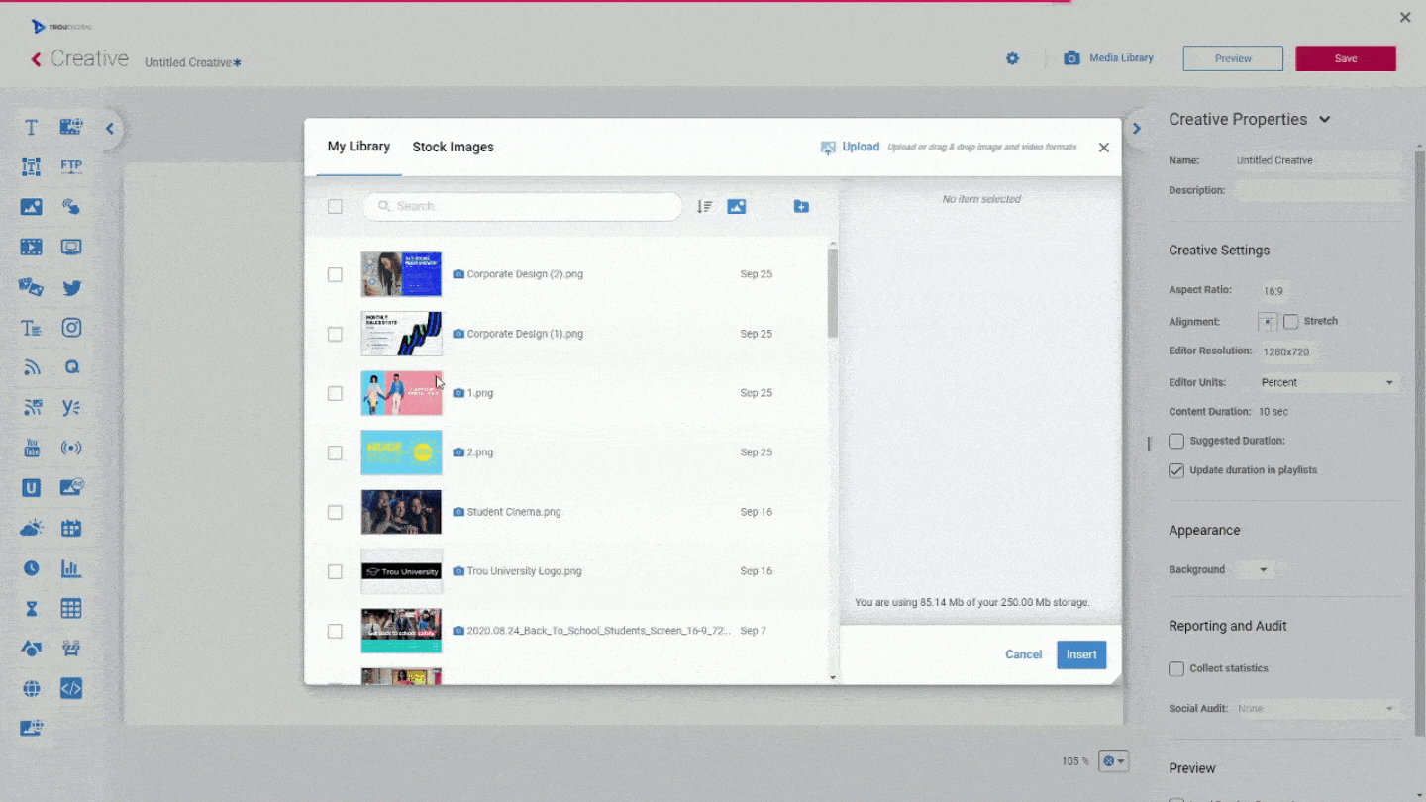Create a new folder in the library
The height and width of the screenshot is (802, 1426).
(x=801, y=206)
